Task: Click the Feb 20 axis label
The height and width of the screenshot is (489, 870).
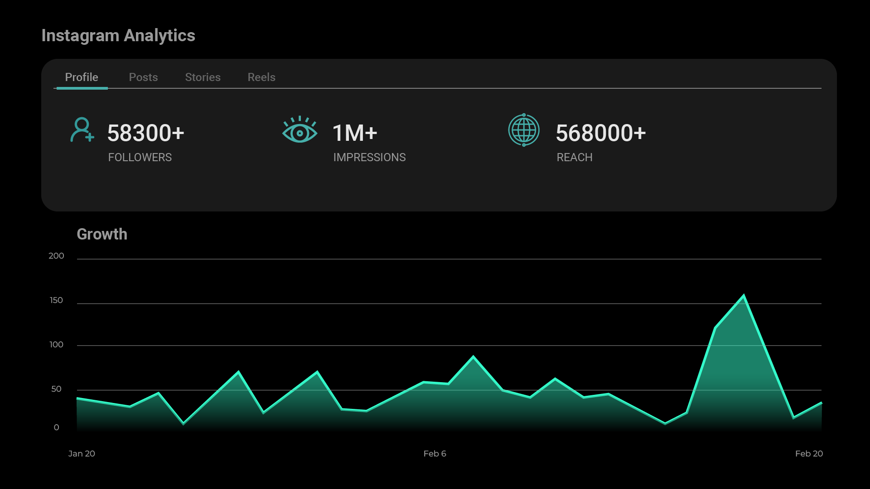Action: 809,453
